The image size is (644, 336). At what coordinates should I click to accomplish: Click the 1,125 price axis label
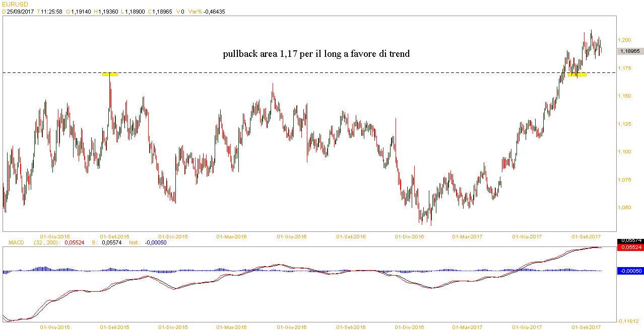coord(625,124)
